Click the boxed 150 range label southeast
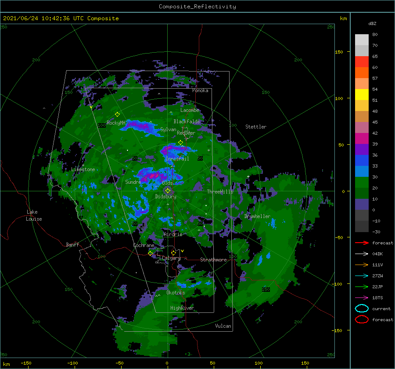The image size is (395, 369). [x=266, y=290]
